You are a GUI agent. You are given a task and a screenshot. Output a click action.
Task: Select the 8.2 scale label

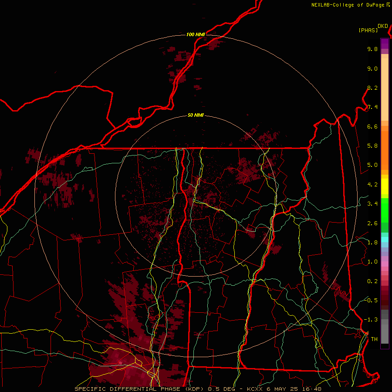(372, 88)
